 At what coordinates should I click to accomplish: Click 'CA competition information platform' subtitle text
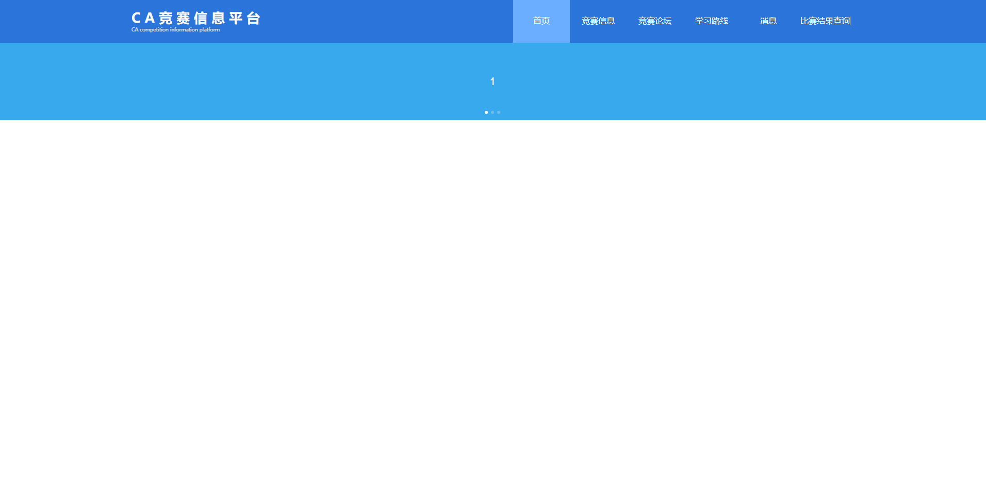coord(175,30)
